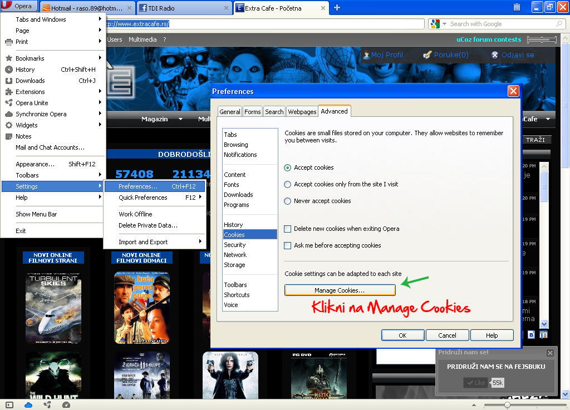The width and height of the screenshot is (570, 410).
Task: Close the Facebook join popup
Action: click(x=550, y=353)
